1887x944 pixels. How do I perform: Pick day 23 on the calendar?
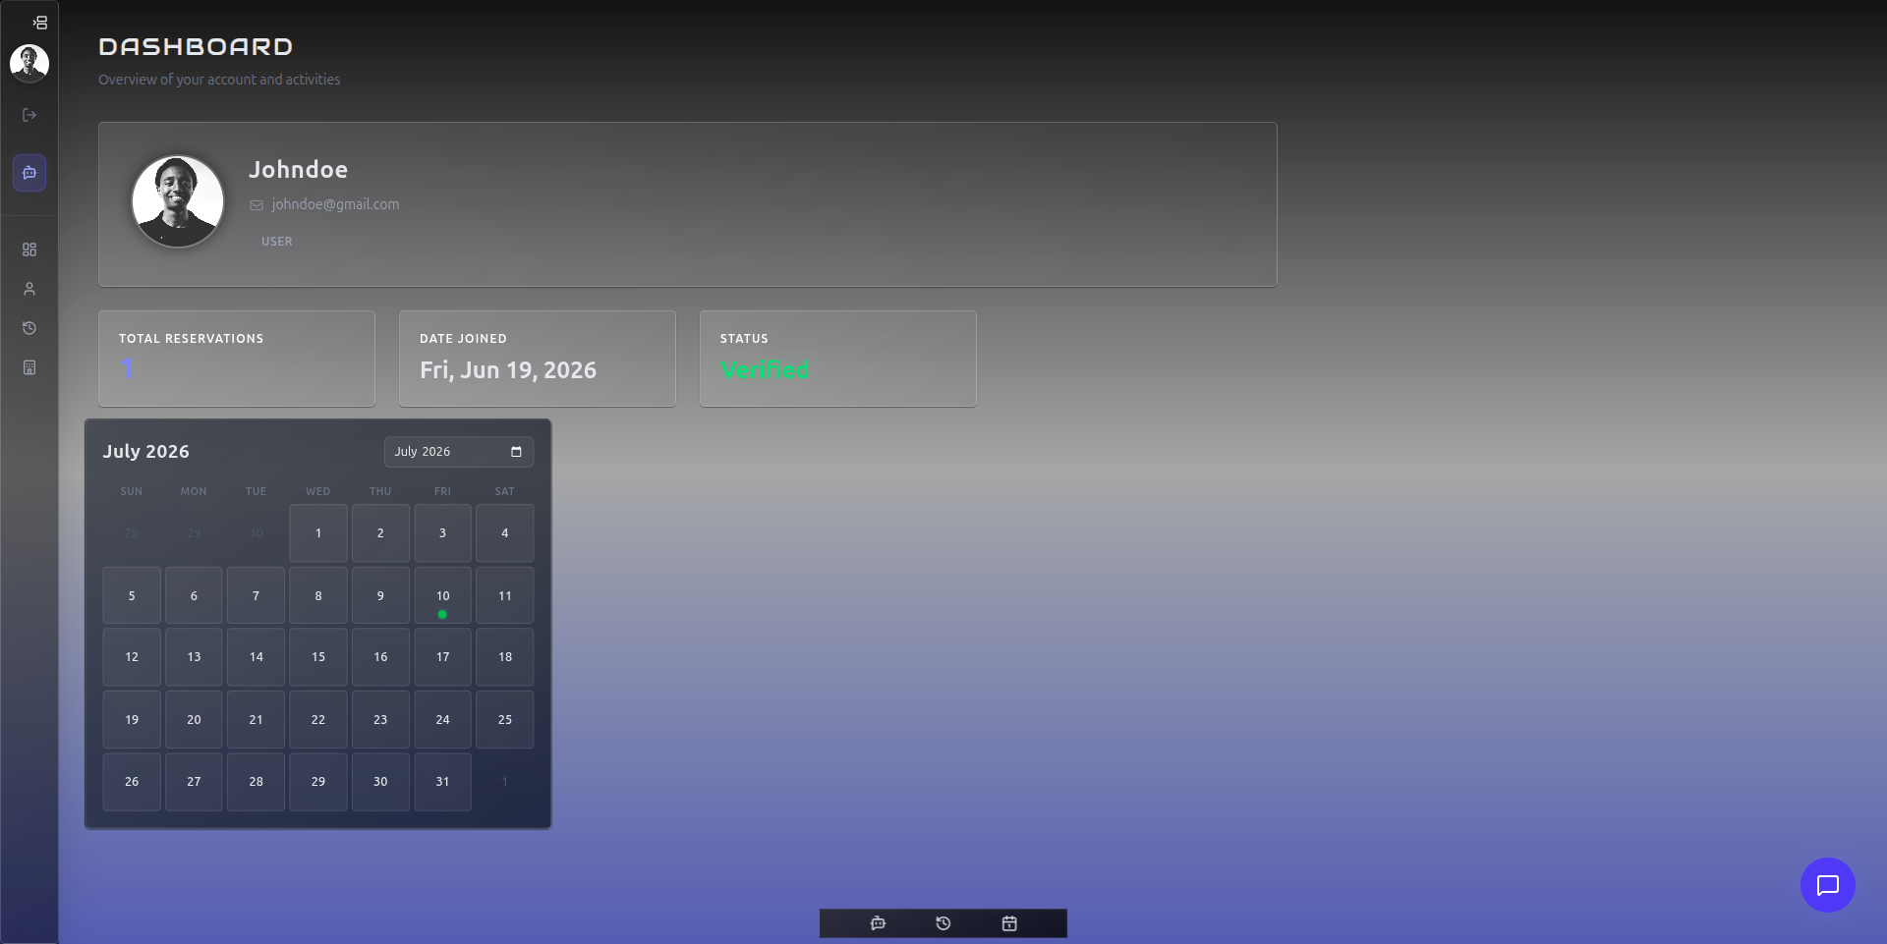coord(380,720)
